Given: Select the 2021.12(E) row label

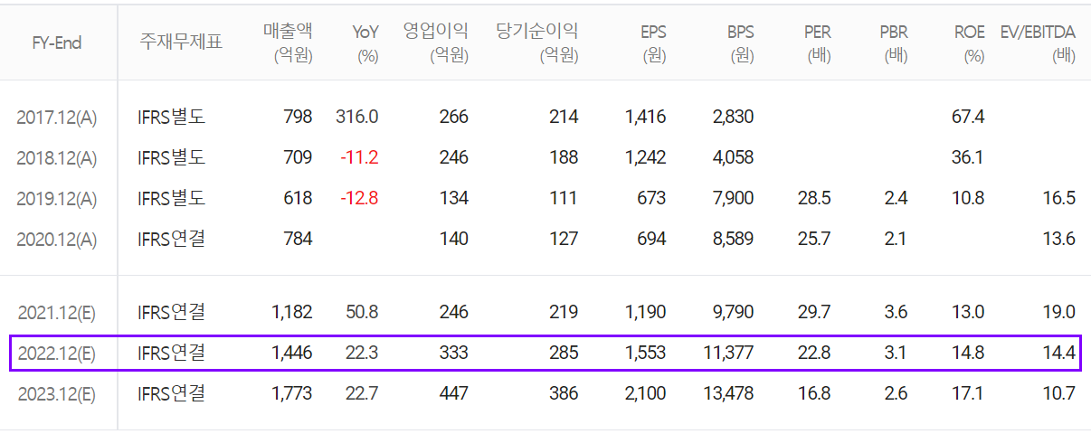Looking at the screenshot, I should click(56, 313).
